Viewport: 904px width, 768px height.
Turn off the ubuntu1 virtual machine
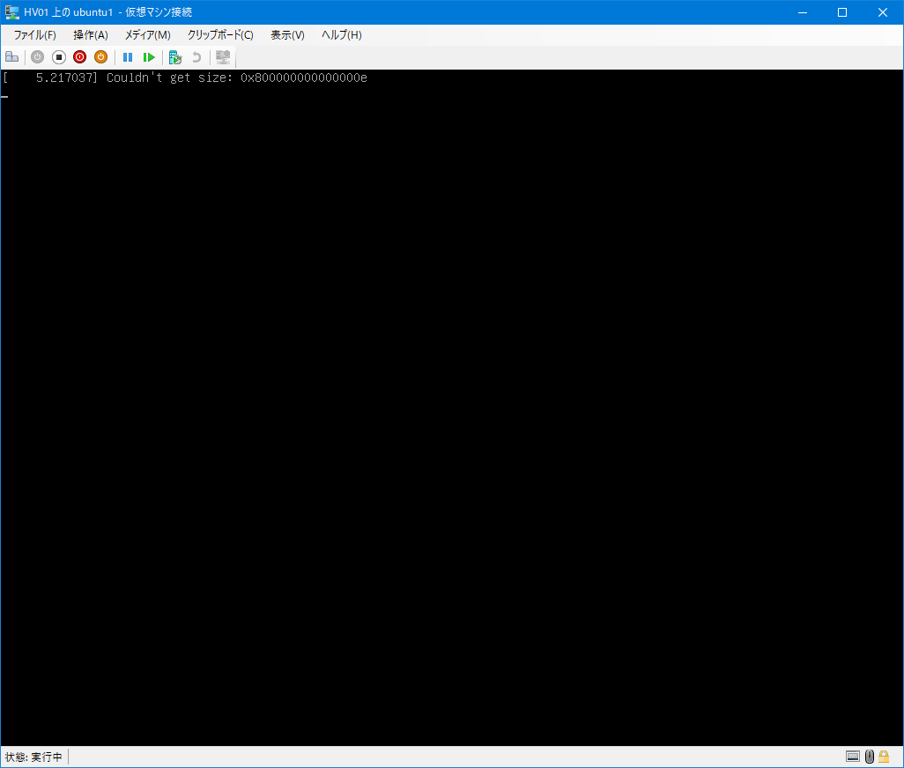coord(58,56)
